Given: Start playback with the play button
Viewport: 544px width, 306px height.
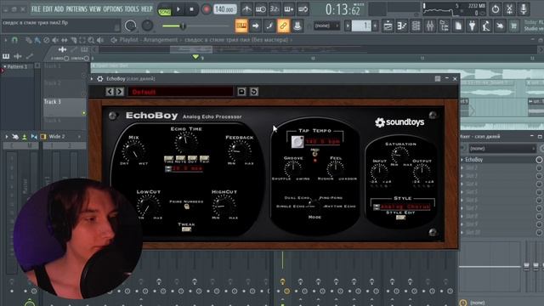Looking at the screenshot, I should click(178, 9).
